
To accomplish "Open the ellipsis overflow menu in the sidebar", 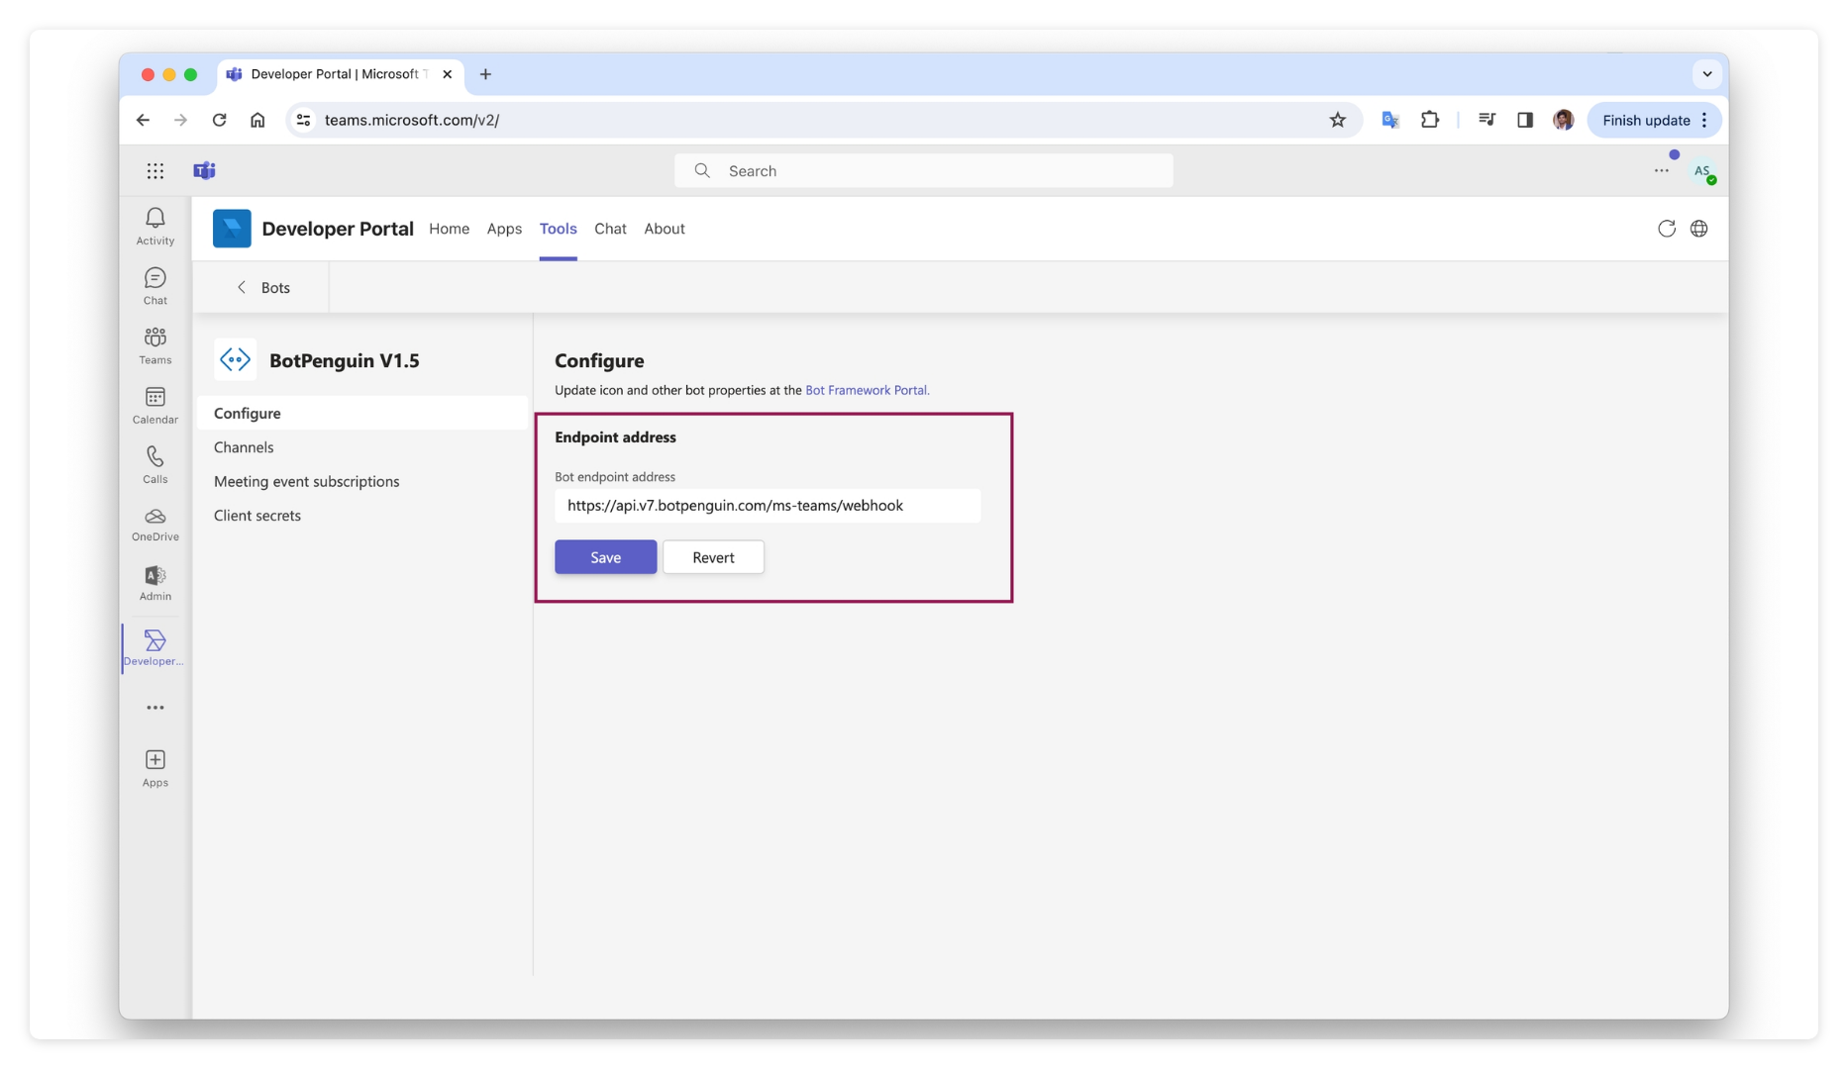I will tap(154, 707).
